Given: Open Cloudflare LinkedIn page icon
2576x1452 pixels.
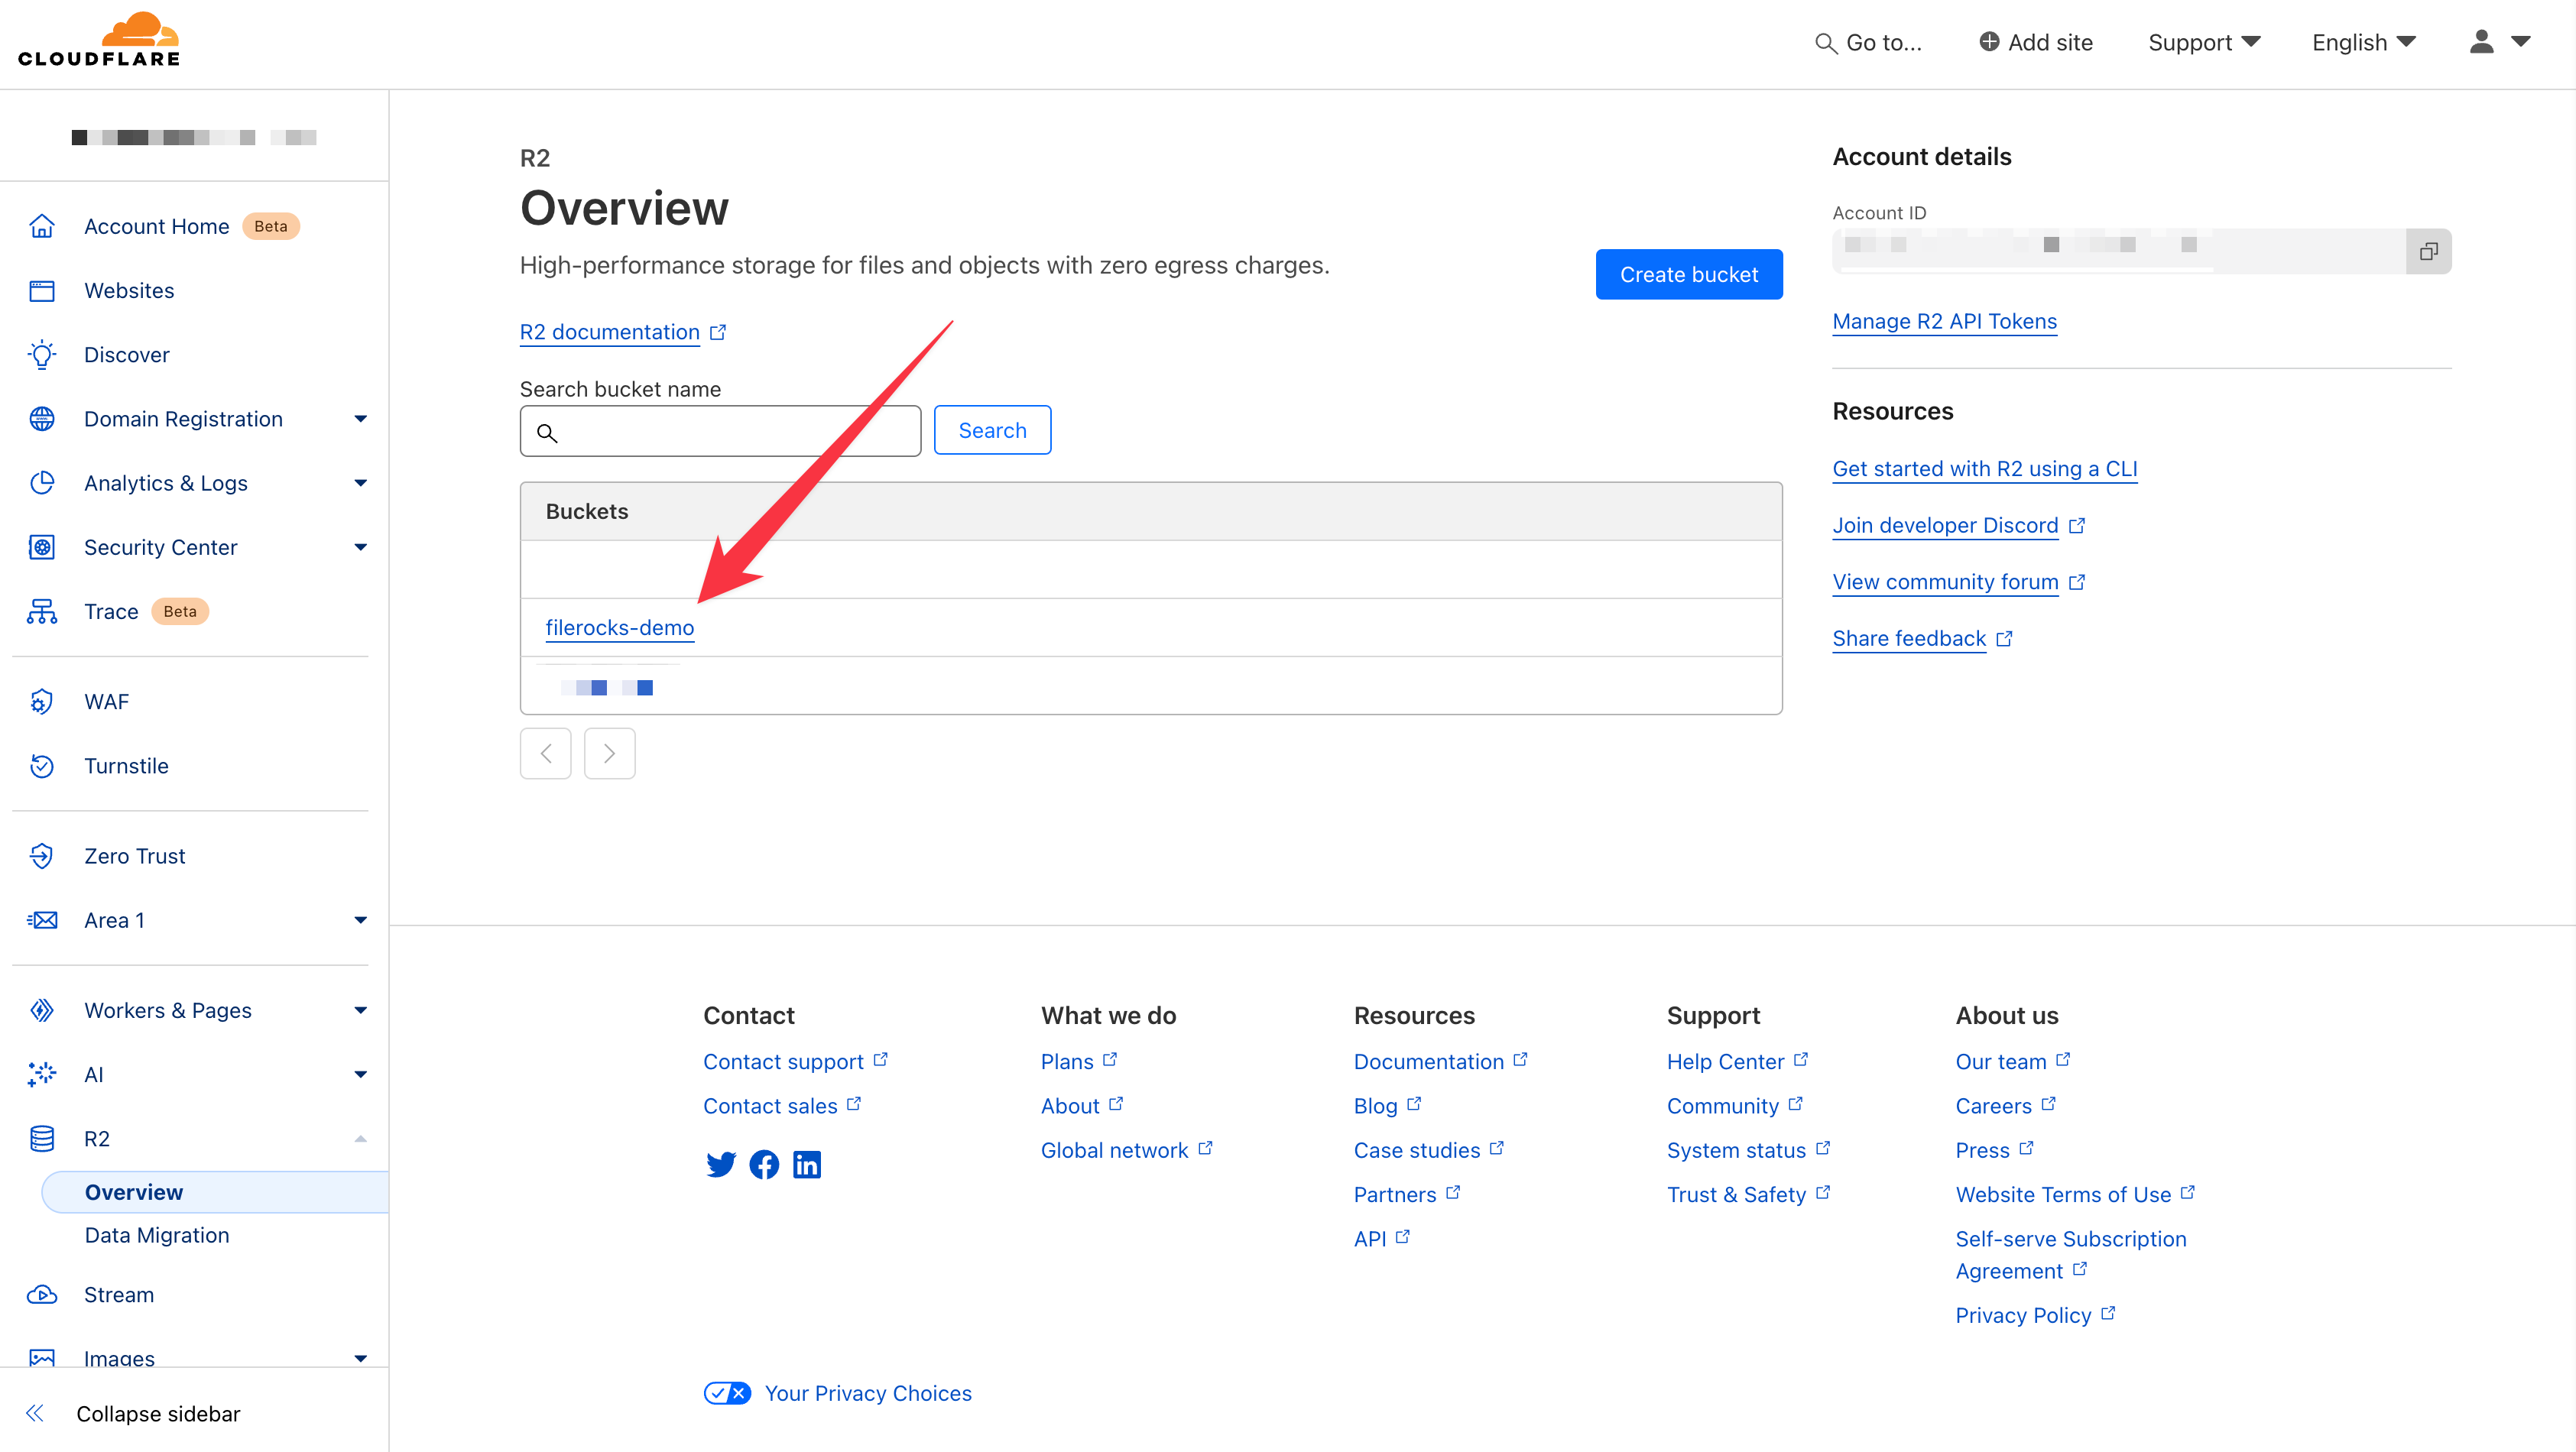Looking at the screenshot, I should (x=807, y=1164).
